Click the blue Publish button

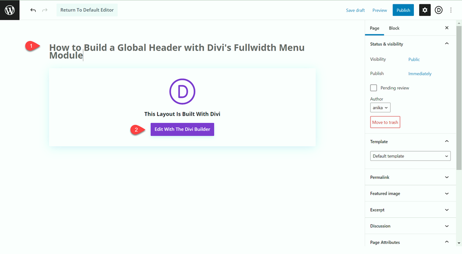[x=403, y=10]
